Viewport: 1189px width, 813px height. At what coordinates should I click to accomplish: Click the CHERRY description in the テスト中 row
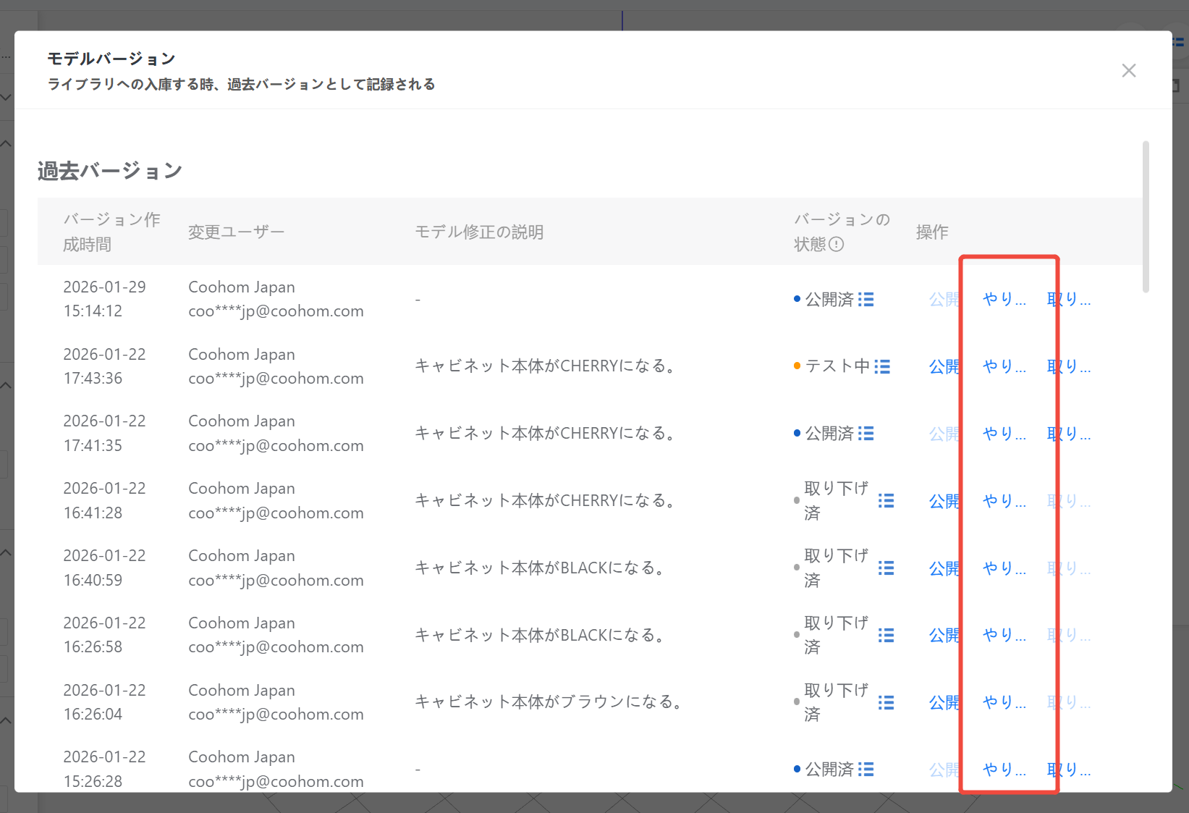[x=546, y=366]
